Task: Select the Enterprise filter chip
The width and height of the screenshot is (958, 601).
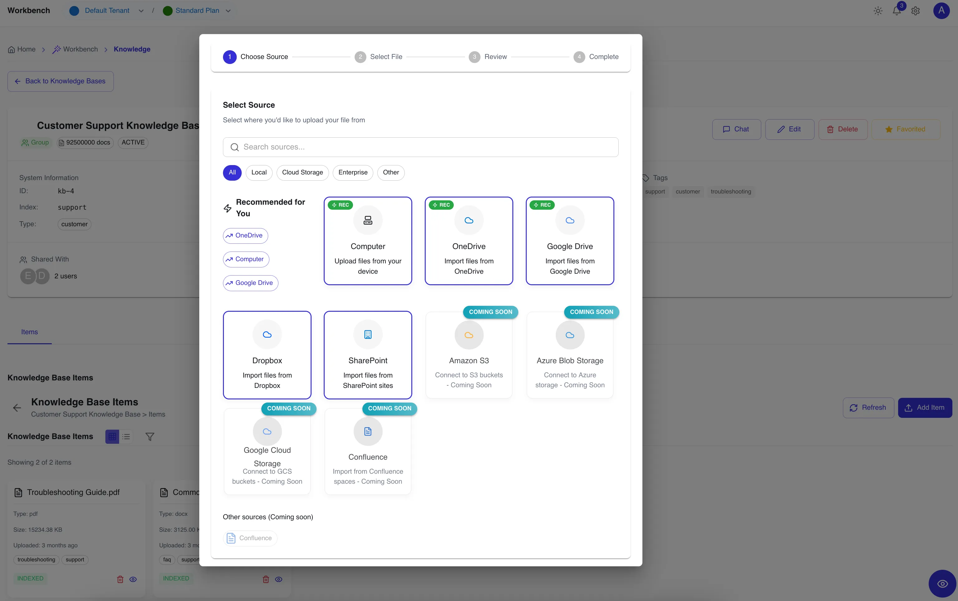Action: click(353, 173)
